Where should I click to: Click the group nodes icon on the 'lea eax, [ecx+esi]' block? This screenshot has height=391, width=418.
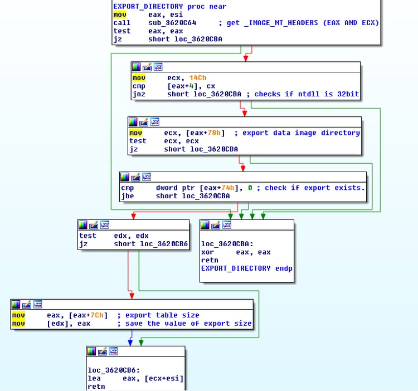(113, 351)
